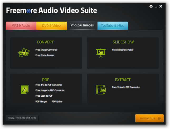Switch to the DVD & Video tab
Image resolution: width=170 pixels, height=129 pixels.
(x=51, y=26)
